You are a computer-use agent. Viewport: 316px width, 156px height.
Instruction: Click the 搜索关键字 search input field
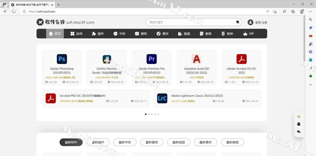tap(193, 22)
